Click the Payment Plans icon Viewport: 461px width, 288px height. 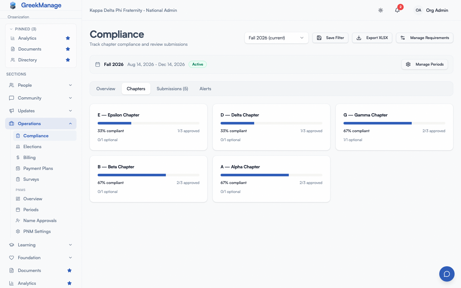click(18, 168)
